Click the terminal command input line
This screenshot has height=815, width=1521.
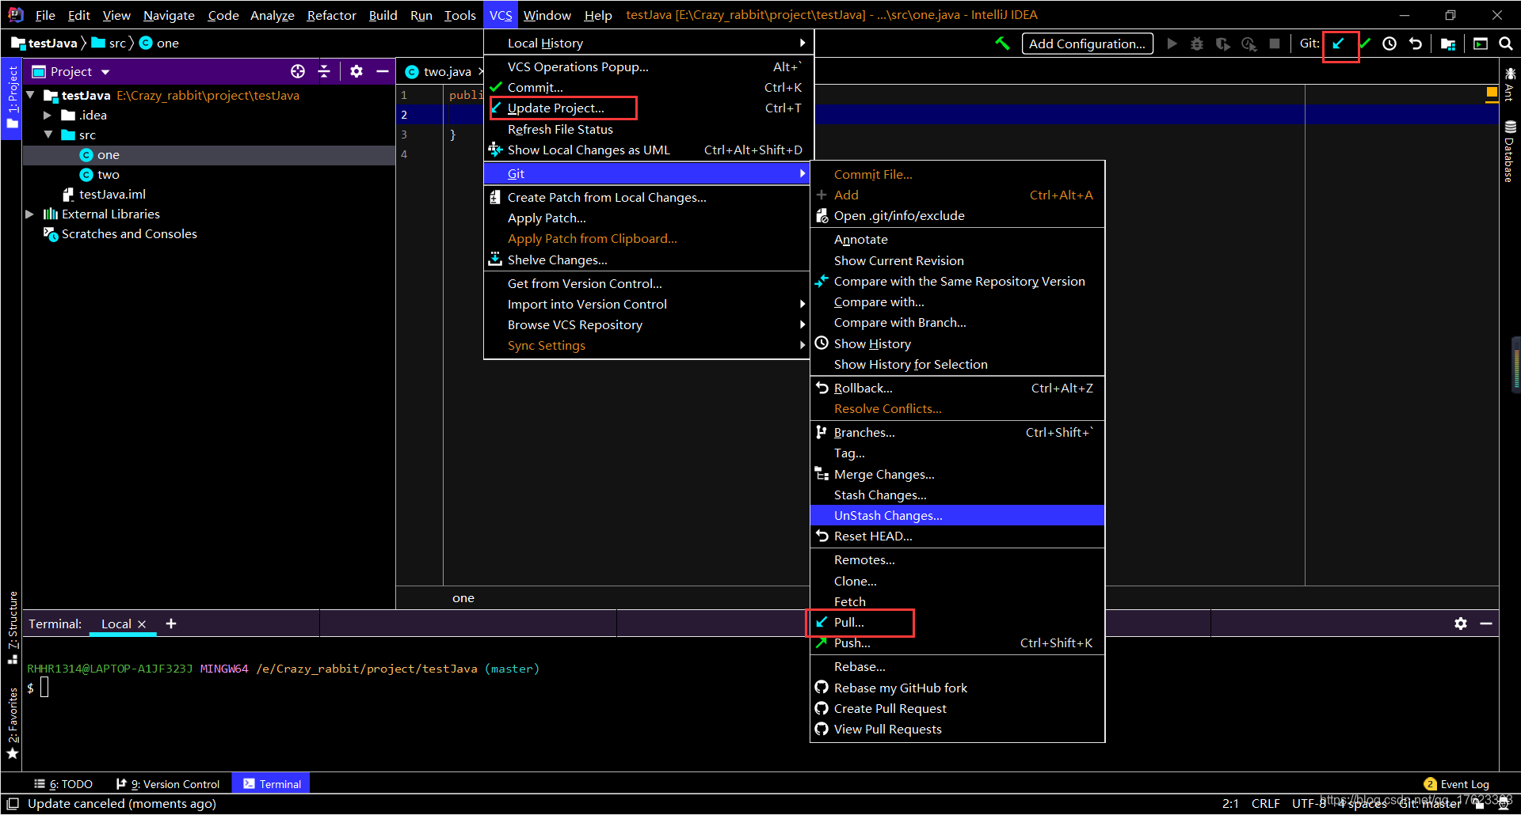(x=45, y=688)
